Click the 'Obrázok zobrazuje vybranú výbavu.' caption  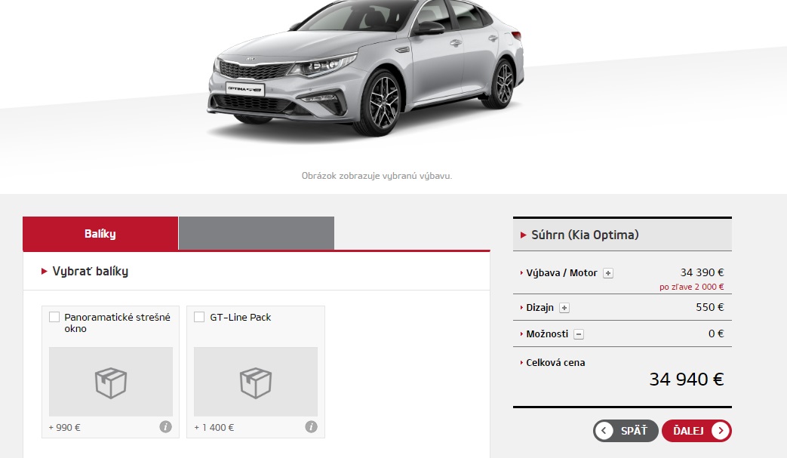(x=377, y=176)
